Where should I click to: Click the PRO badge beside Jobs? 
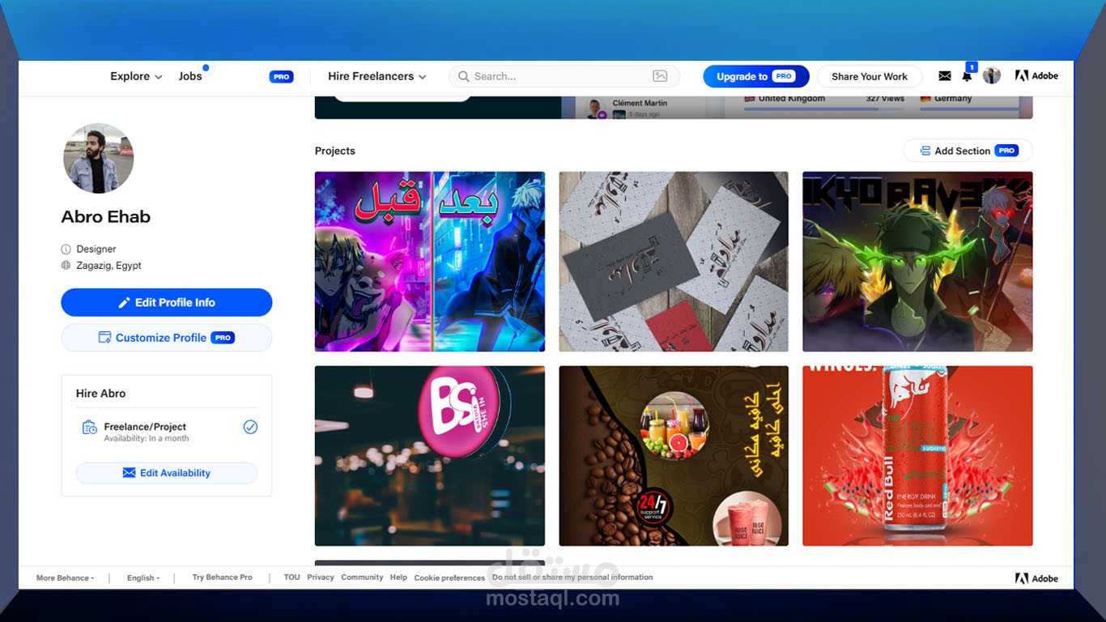pos(281,77)
